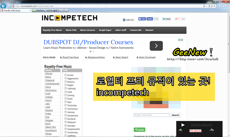The width and height of the screenshot is (230, 137).
Task: Click the Facebook Share button
Action: click(x=149, y=19)
